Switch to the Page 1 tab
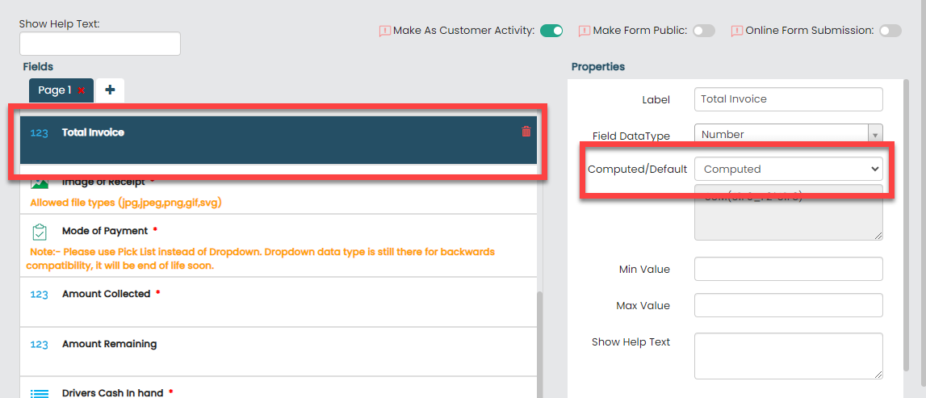The width and height of the screenshot is (926, 398). pyautogui.click(x=54, y=90)
